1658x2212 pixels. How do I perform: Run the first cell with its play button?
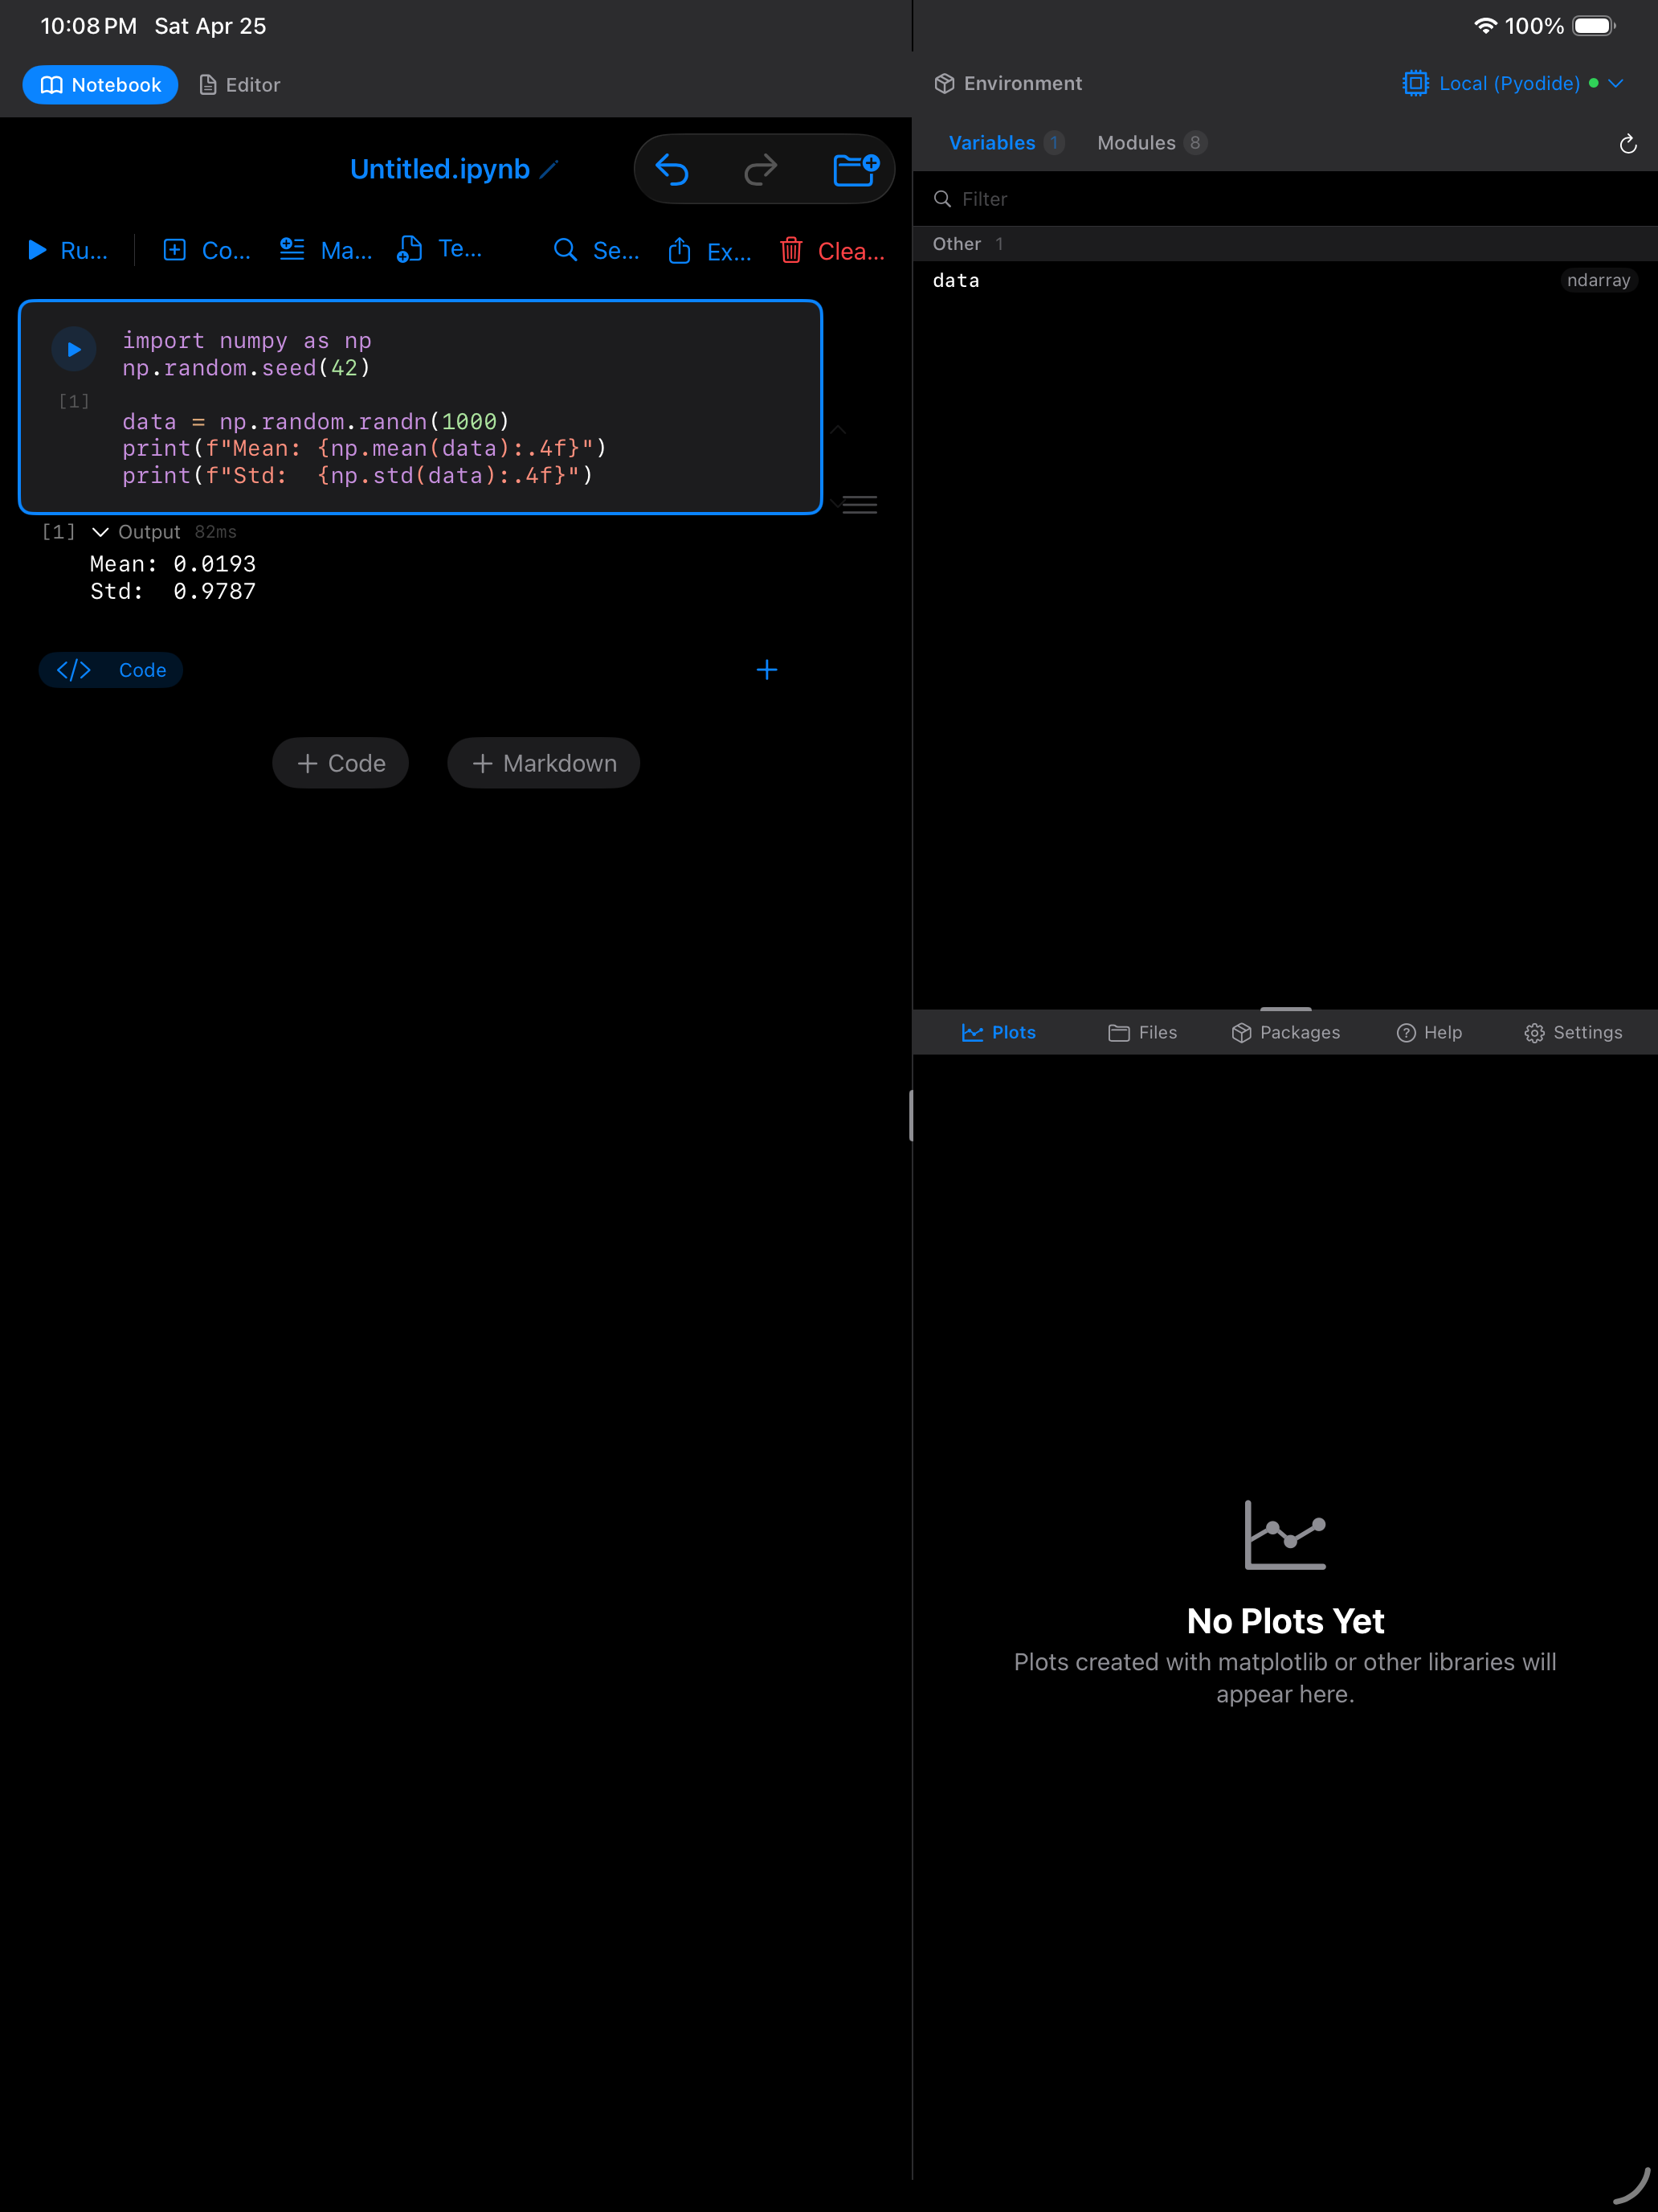(74, 349)
